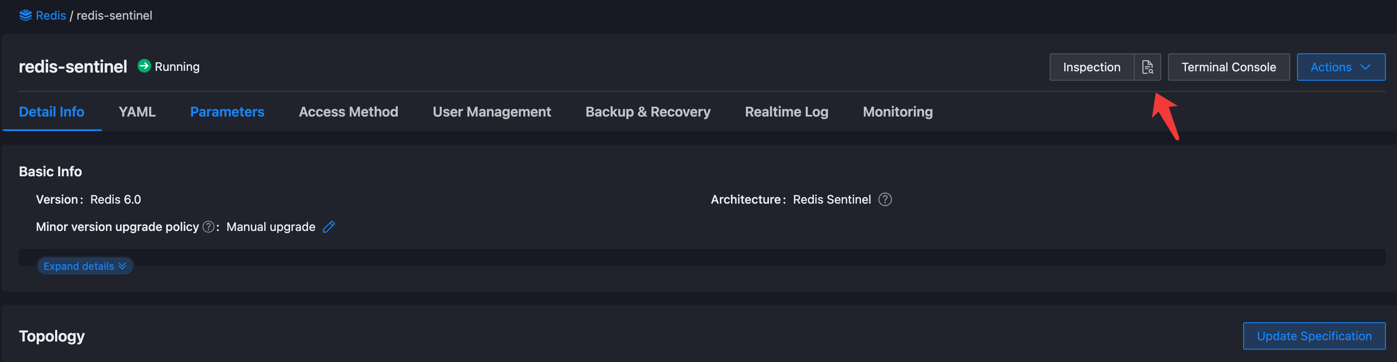This screenshot has width=1397, height=362.
Task: Run an Inspection on the cluster
Action: pyautogui.click(x=1091, y=67)
